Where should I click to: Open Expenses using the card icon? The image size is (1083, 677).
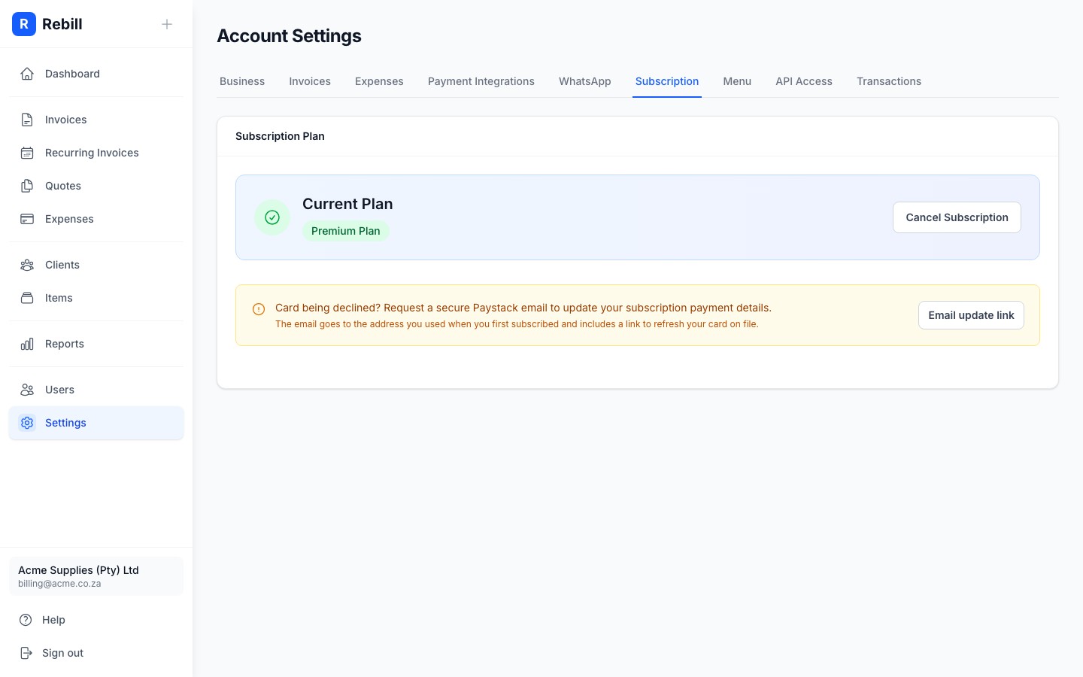(27, 219)
